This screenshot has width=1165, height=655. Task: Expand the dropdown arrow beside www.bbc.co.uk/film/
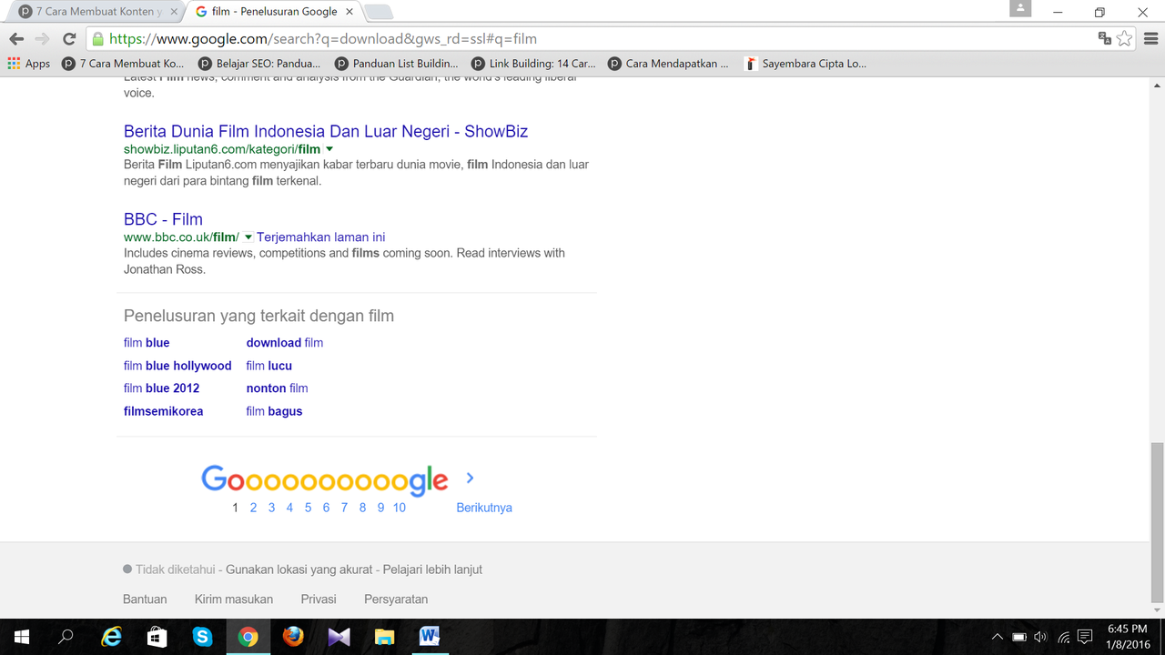248,237
